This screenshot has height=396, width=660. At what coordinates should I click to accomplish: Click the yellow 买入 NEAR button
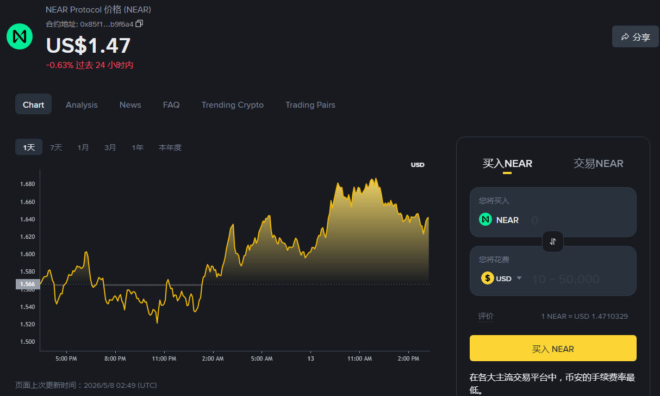coord(553,348)
